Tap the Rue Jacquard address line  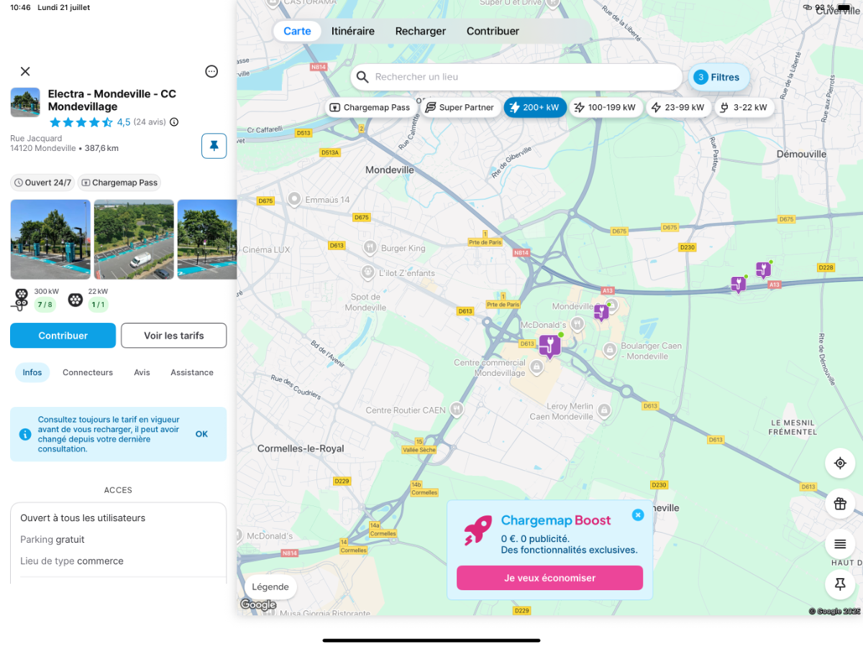37,138
